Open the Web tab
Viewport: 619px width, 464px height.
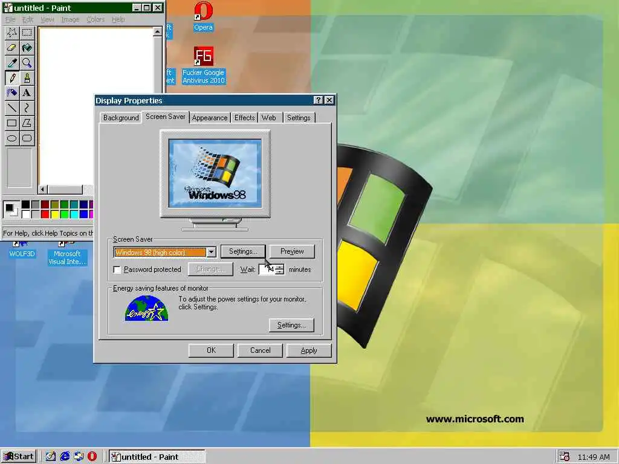click(x=269, y=118)
